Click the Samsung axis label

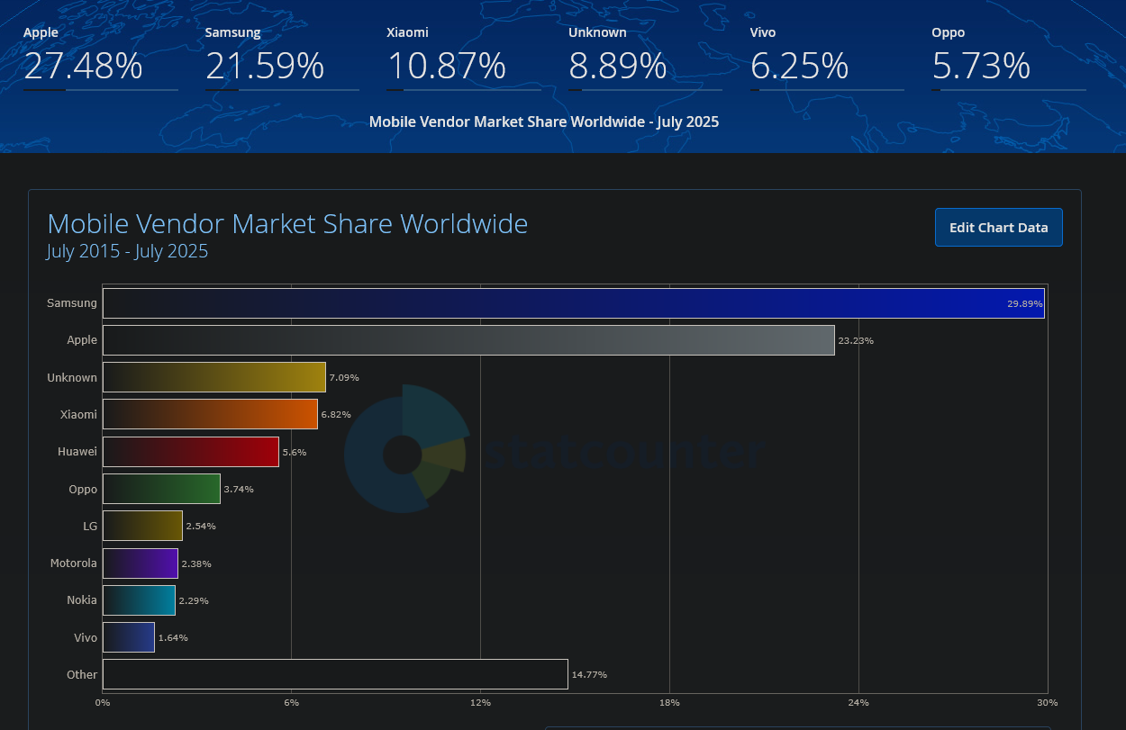(72, 303)
